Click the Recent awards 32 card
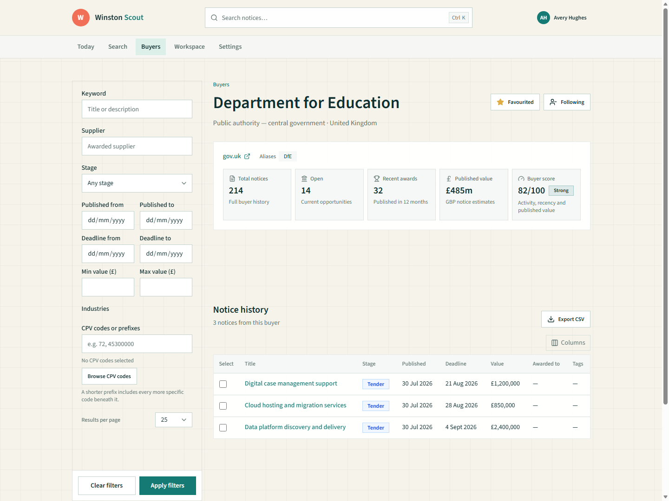This screenshot has height=501, width=669. click(x=401, y=194)
